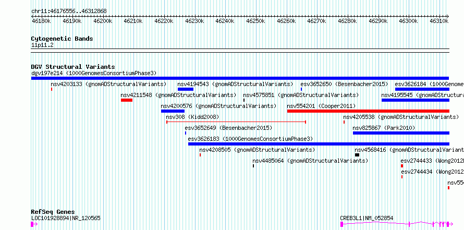Click the Cytogenetic Bands track title
Image resolution: width=464 pixels, height=230 pixels.
click(62, 39)
